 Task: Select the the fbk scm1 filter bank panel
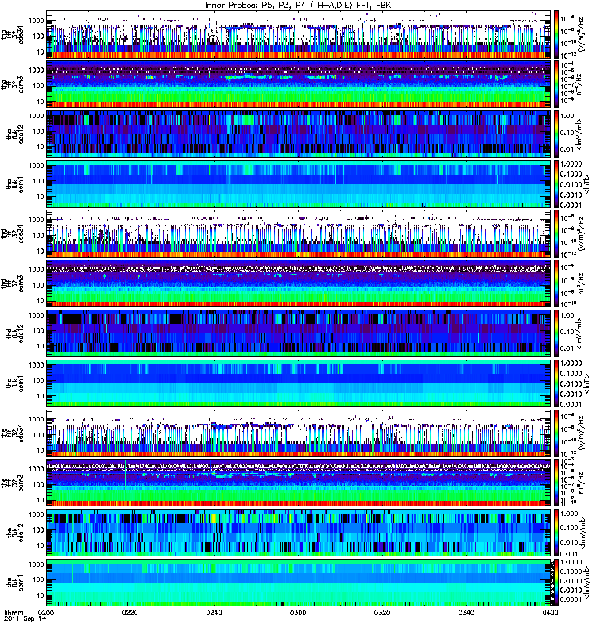pos(299,583)
